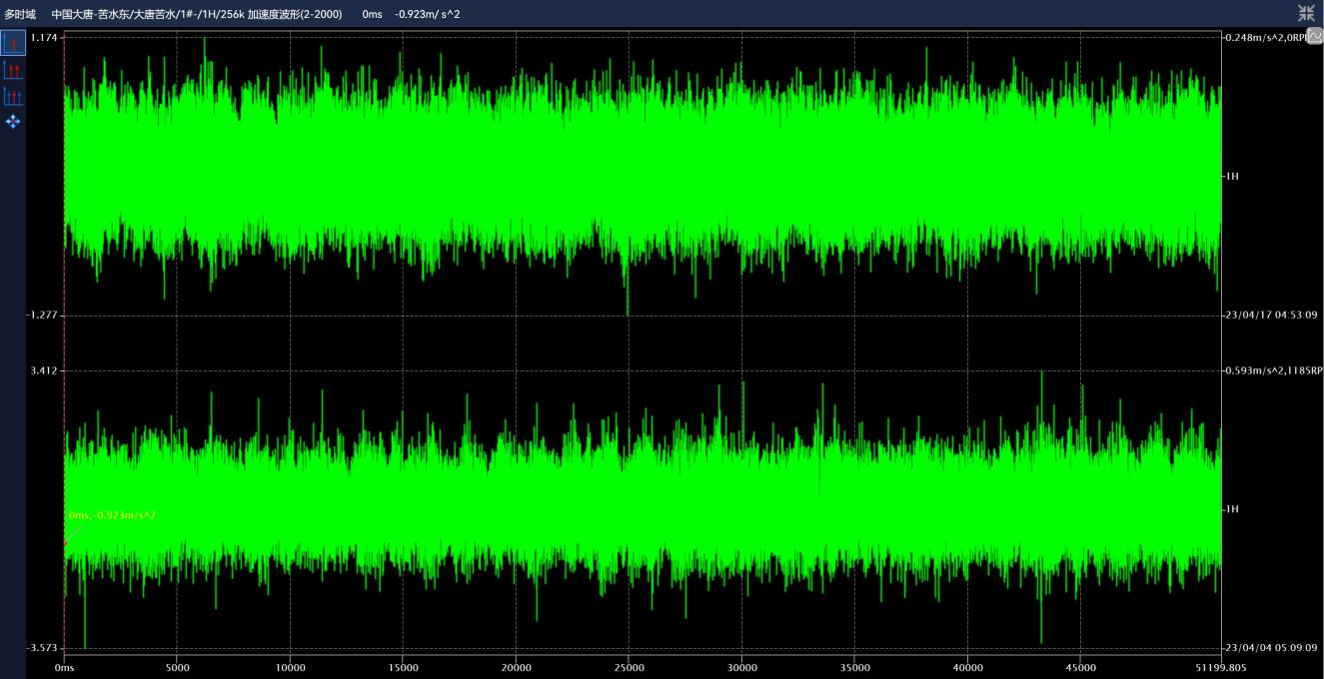
Task: Click the 5000 time axis tick
Action: [x=177, y=667]
